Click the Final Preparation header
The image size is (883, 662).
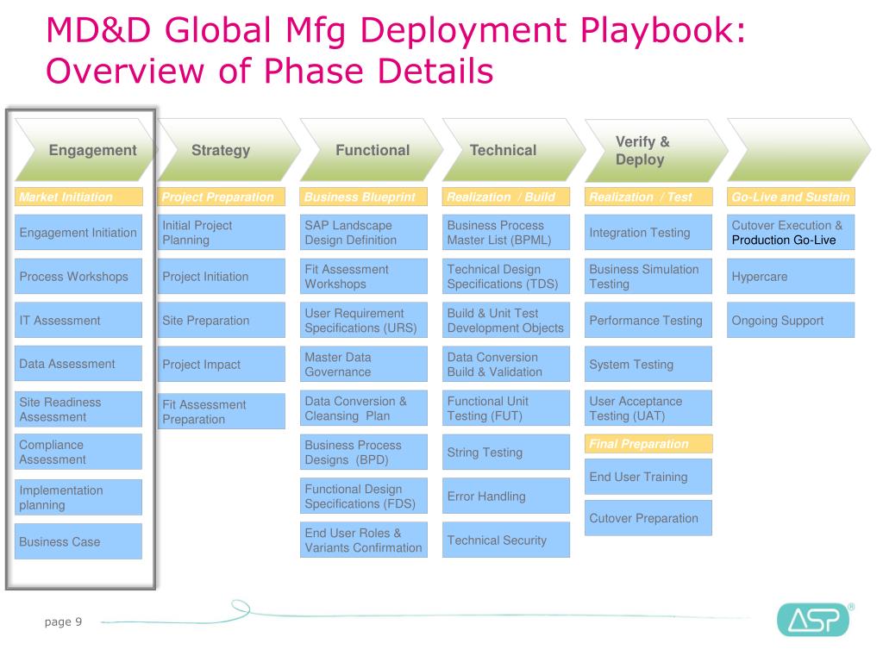tap(648, 444)
